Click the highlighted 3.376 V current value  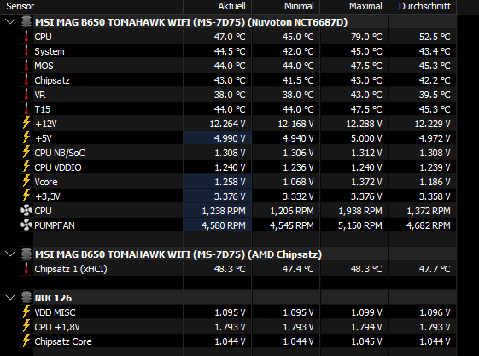pos(230,196)
